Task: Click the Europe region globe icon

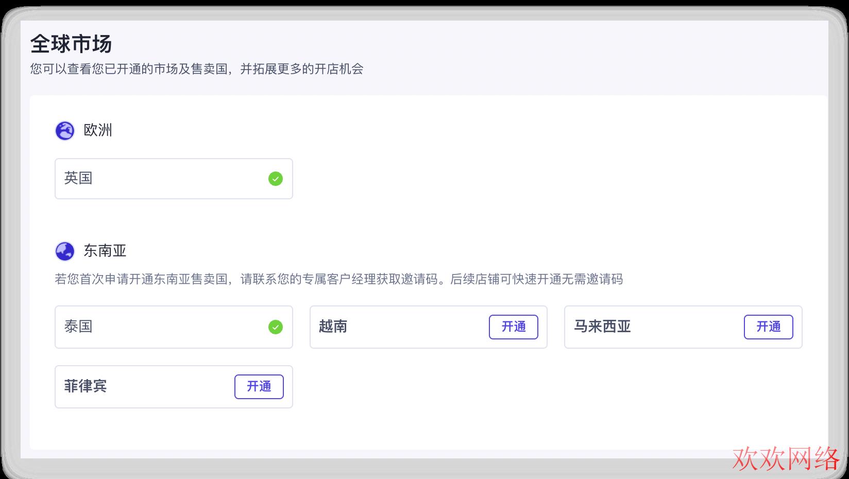Action: coord(65,131)
